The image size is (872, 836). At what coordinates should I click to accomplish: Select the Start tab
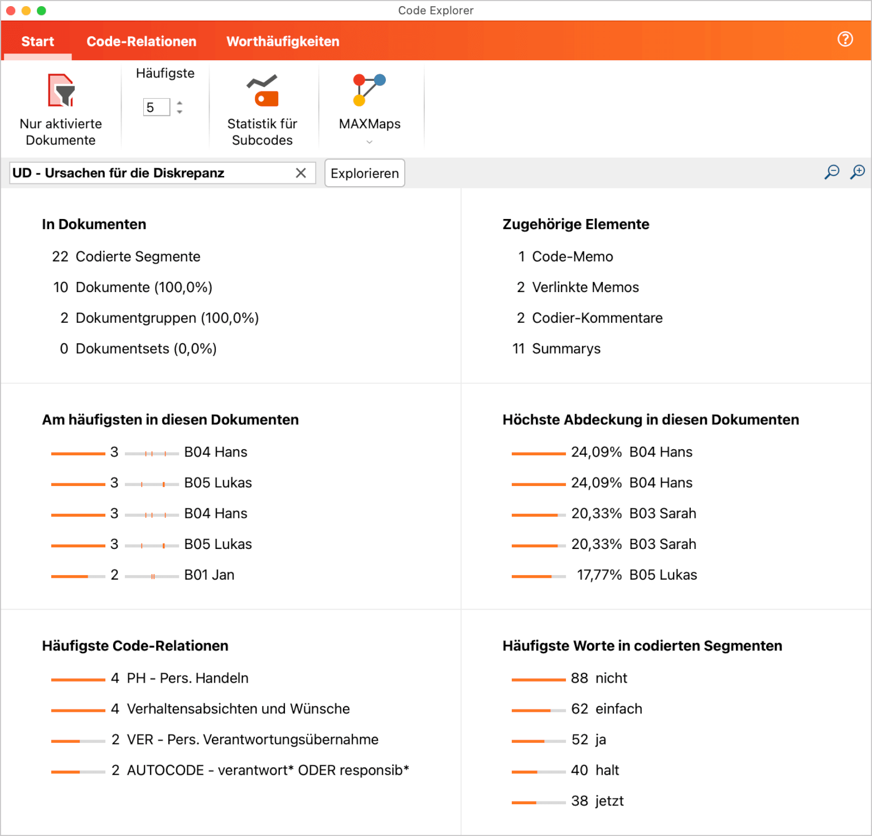click(x=38, y=41)
